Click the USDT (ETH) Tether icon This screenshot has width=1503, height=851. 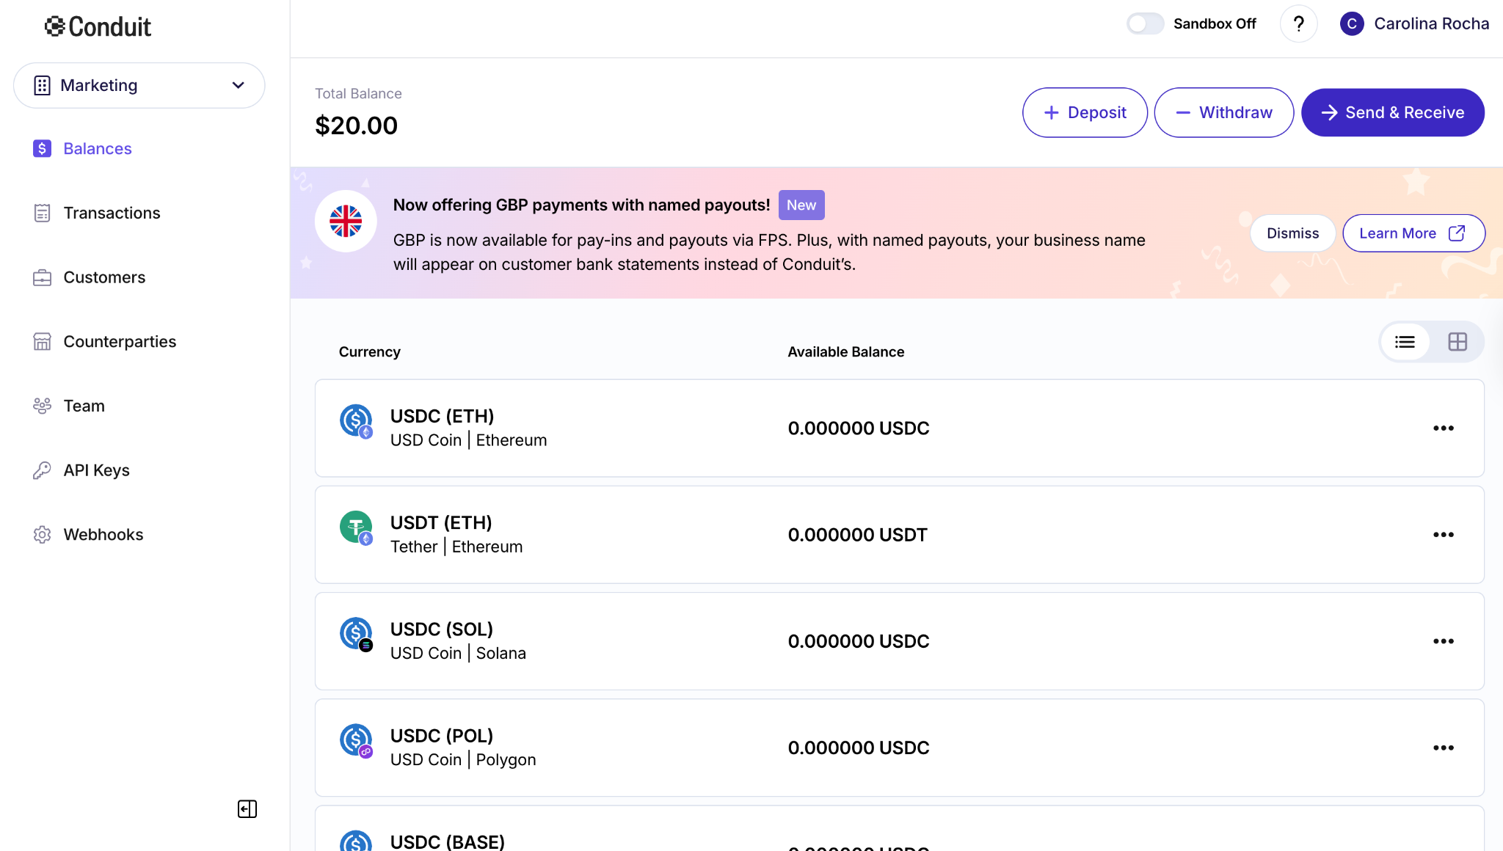pos(356,527)
